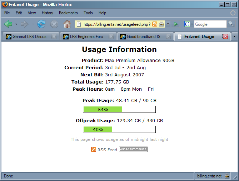Click the Google search engine icon

tap(187, 24)
